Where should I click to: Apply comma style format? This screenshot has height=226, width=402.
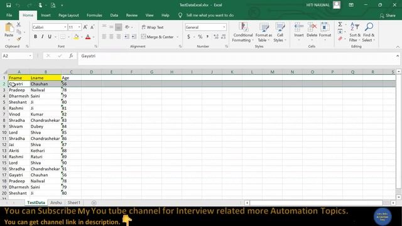[x=207, y=37]
